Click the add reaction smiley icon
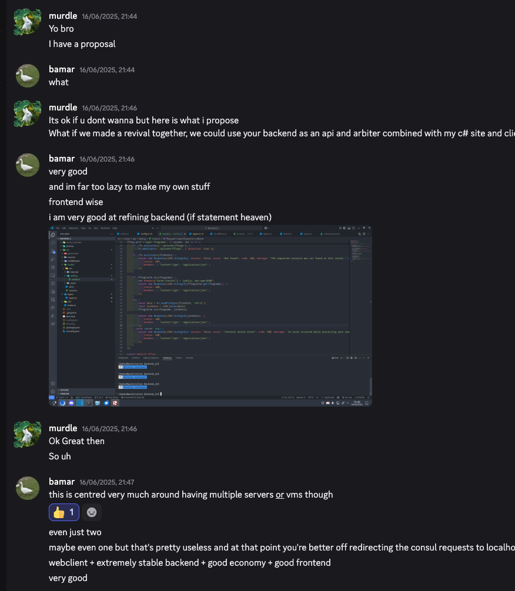Screen dimensions: 515x591 pos(91,512)
